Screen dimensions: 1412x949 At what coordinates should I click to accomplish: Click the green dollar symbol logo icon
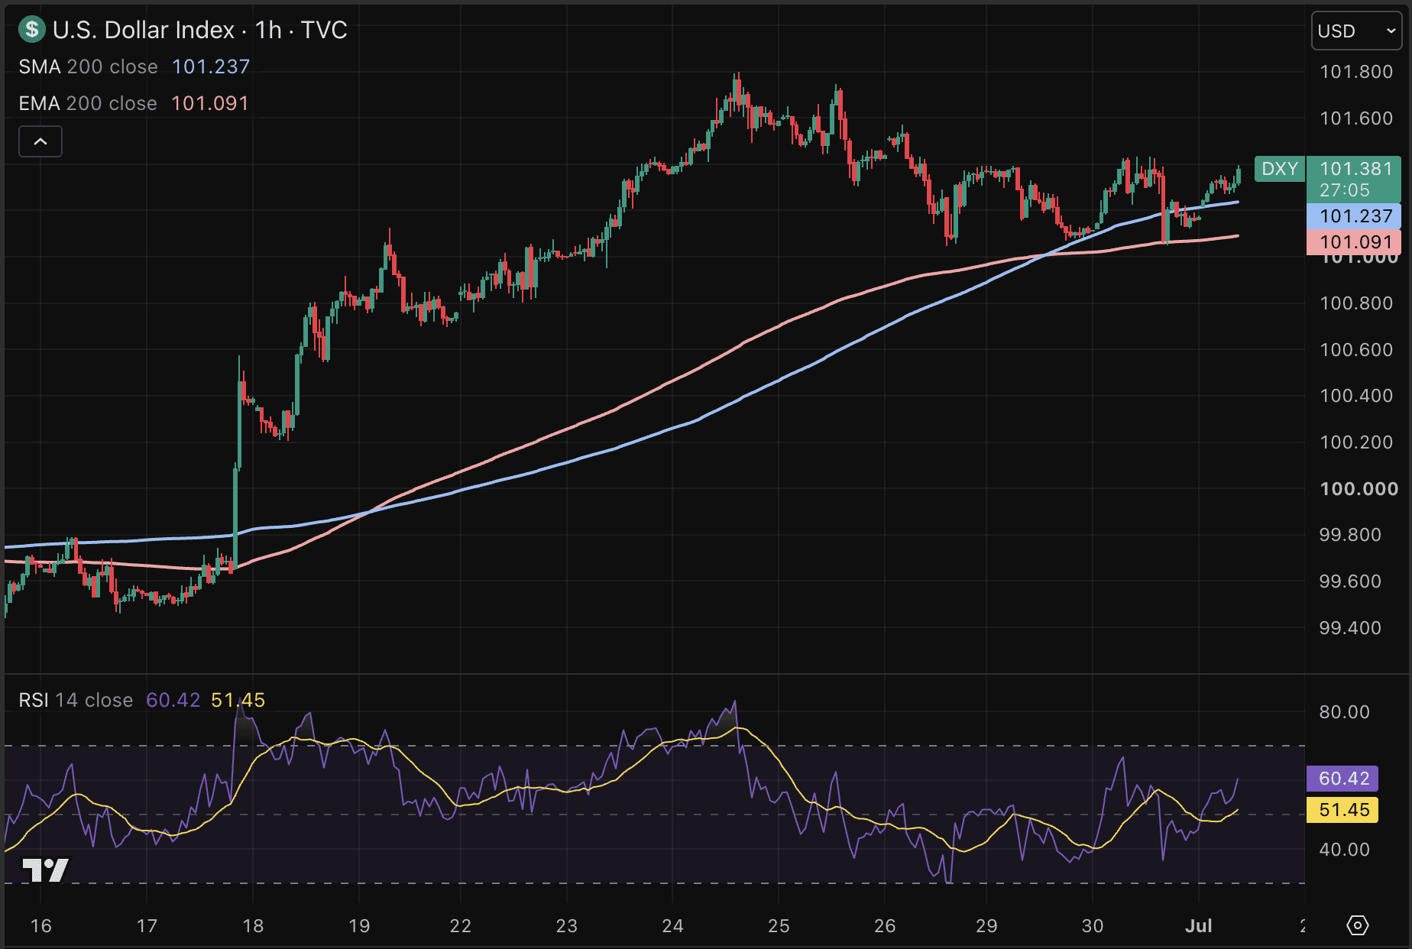[x=31, y=30]
